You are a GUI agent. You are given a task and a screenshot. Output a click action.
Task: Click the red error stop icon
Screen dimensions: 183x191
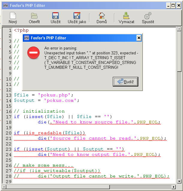(x=34, y=53)
